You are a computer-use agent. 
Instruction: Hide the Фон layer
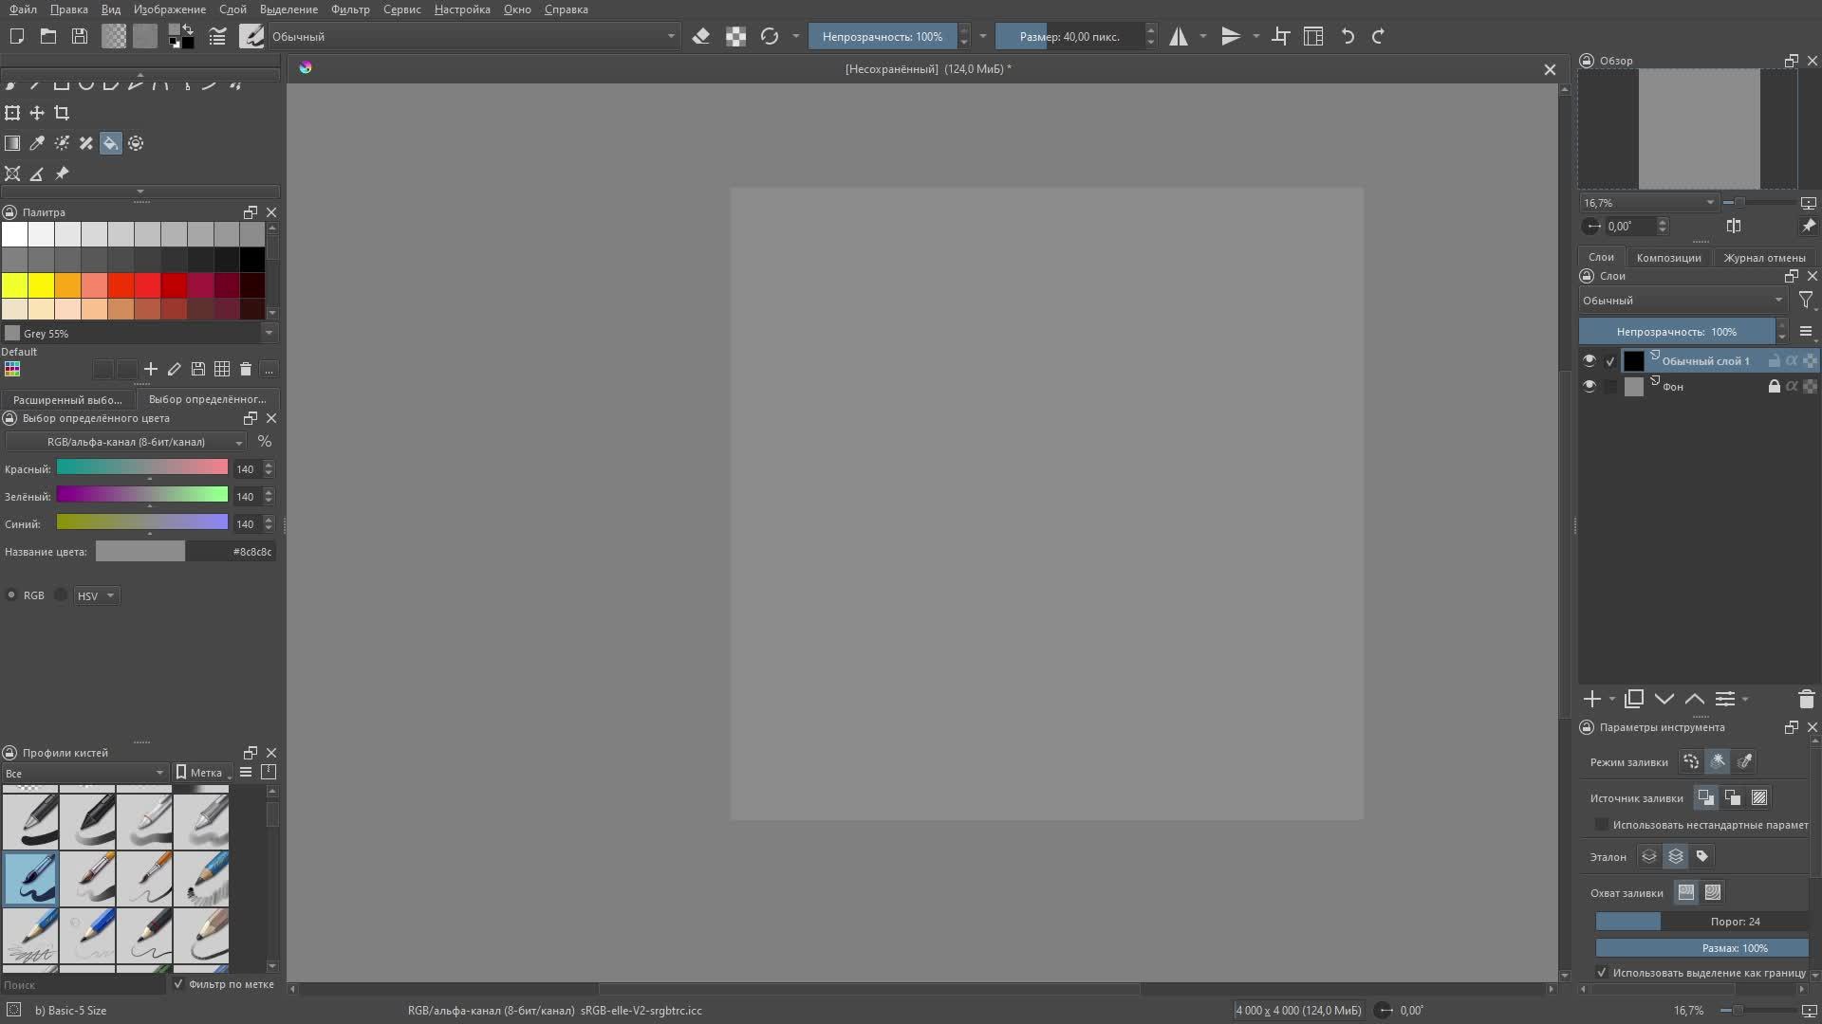(1590, 386)
